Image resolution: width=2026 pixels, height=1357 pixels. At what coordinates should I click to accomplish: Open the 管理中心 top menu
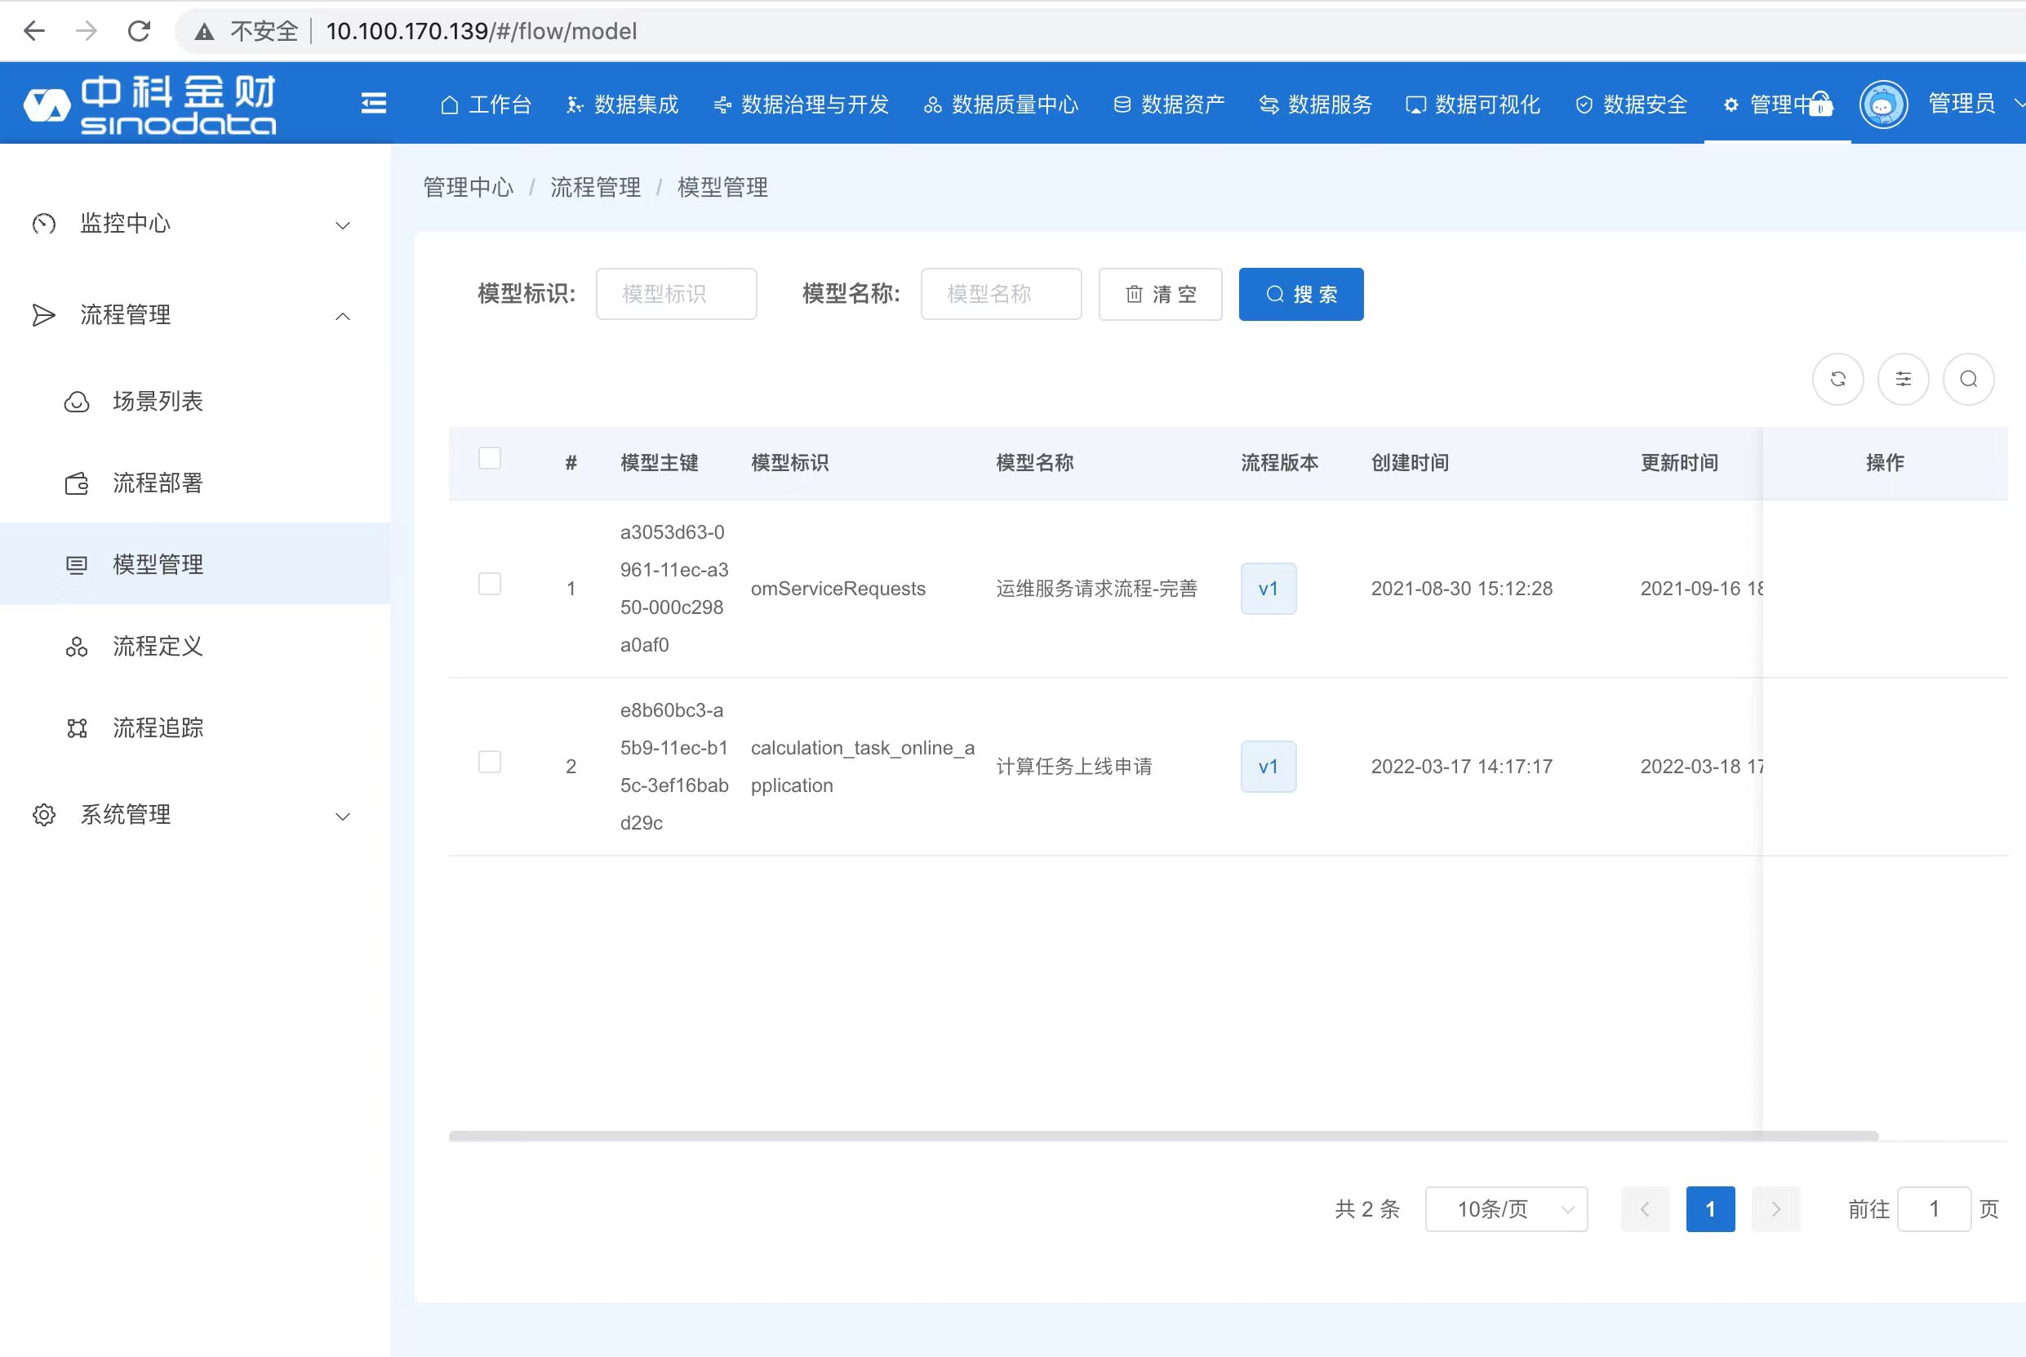coord(1776,105)
